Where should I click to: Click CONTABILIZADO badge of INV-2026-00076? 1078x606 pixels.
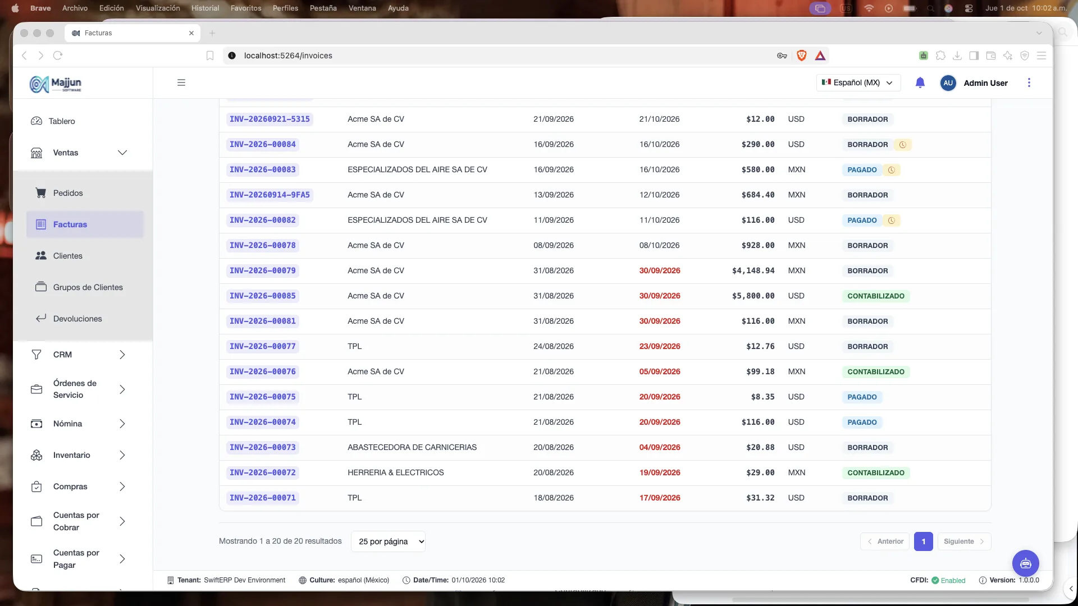point(876,372)
